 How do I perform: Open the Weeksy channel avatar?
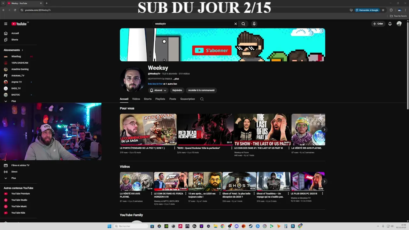click(x=132, y=79)
